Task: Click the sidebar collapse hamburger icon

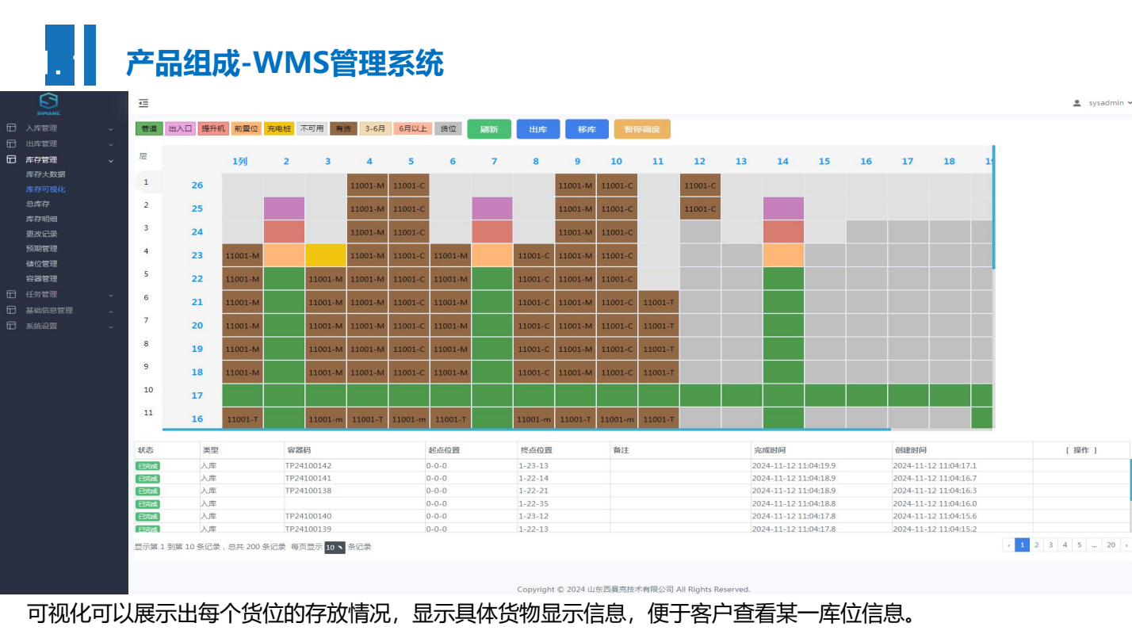Action: click(x=143, y=103)
